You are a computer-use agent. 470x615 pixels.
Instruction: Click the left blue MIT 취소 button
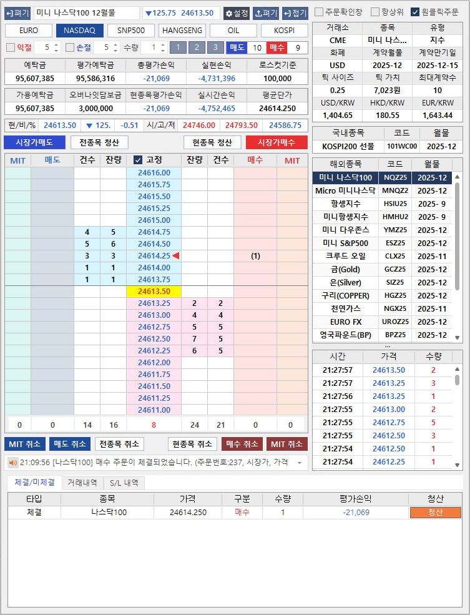25,444
